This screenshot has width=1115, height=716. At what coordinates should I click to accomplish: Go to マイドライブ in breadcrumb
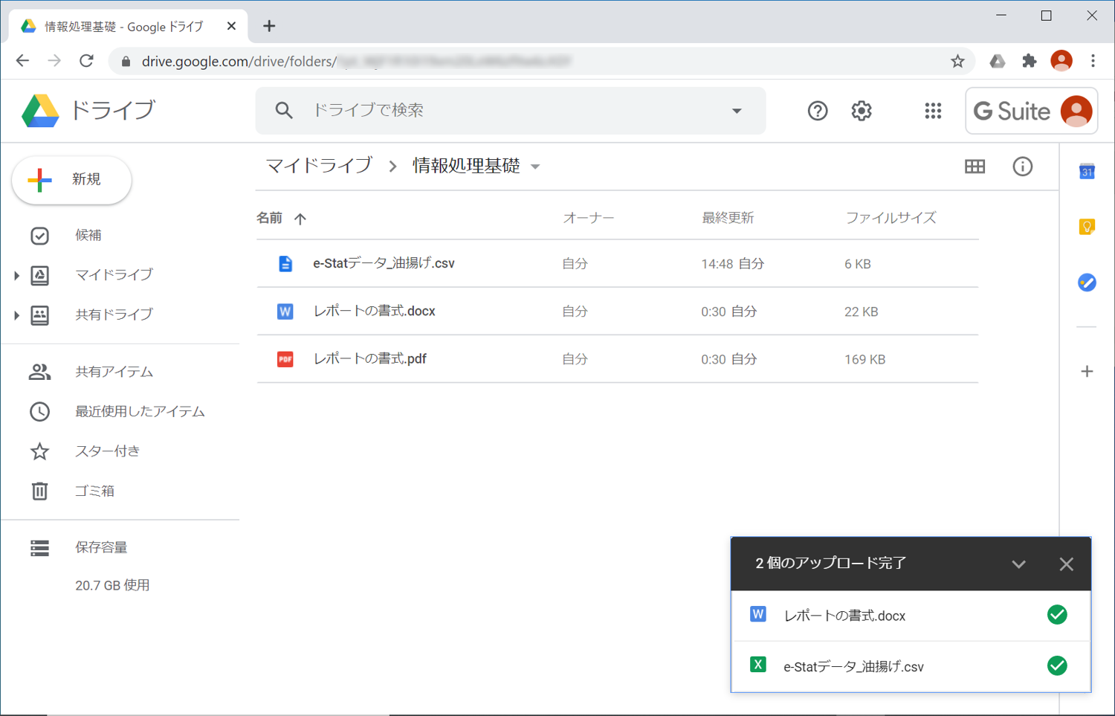pyautogui.click(x=319, y=166)
